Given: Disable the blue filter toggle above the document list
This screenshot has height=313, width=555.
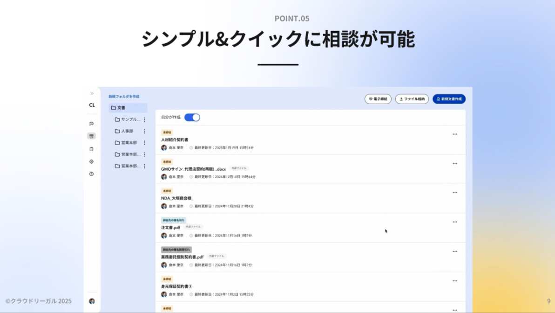Looking at the screenshot, I should [192, 117].
